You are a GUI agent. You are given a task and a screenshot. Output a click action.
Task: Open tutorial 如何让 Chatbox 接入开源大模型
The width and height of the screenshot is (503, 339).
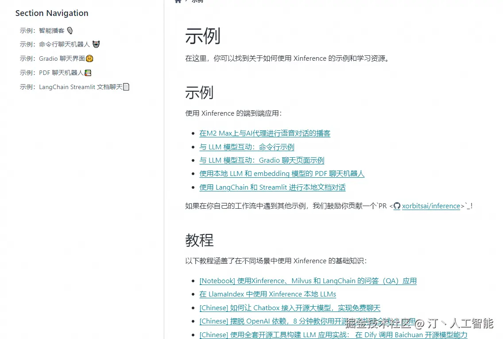point(290,308)
